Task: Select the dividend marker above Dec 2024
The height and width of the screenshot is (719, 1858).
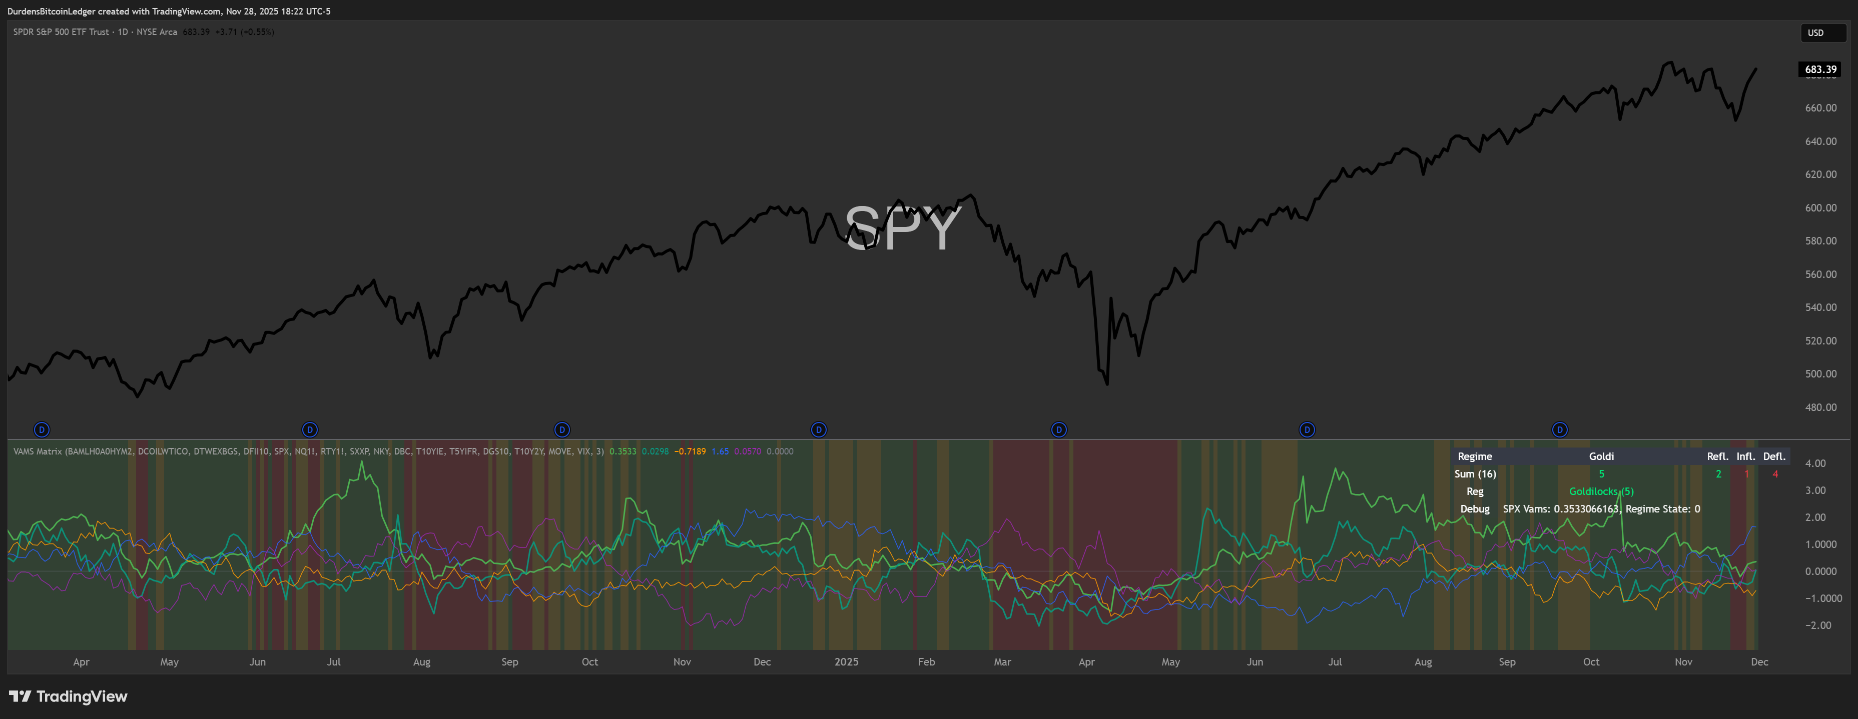Action: point(818,430)
